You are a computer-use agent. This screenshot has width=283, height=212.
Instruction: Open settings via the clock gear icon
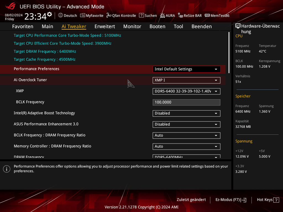(49, 14)
